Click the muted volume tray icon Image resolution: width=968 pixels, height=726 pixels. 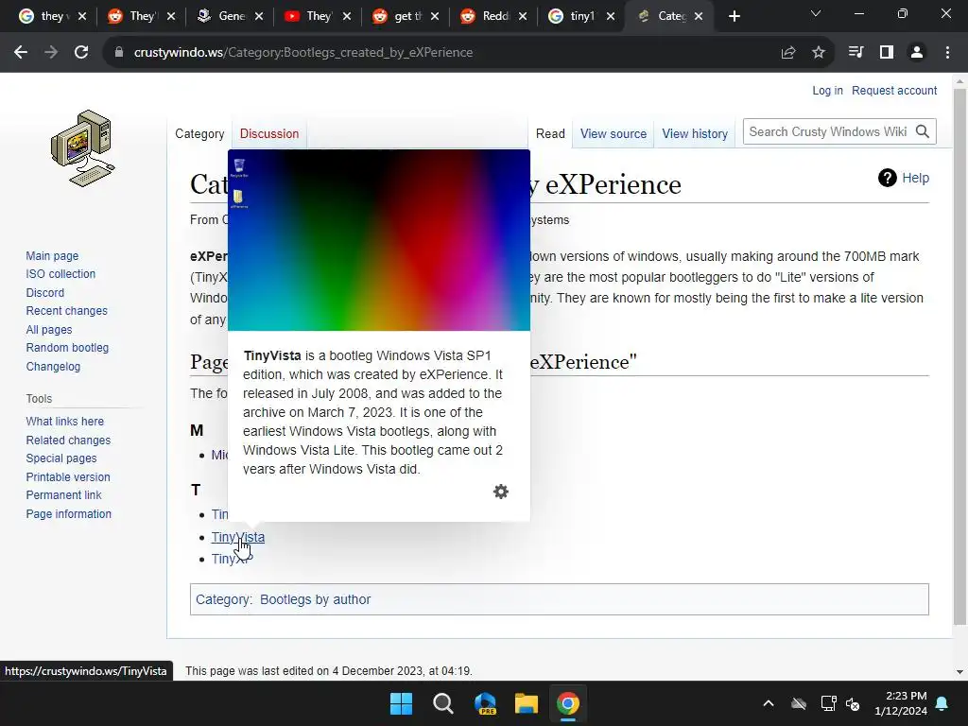[854, 703]
